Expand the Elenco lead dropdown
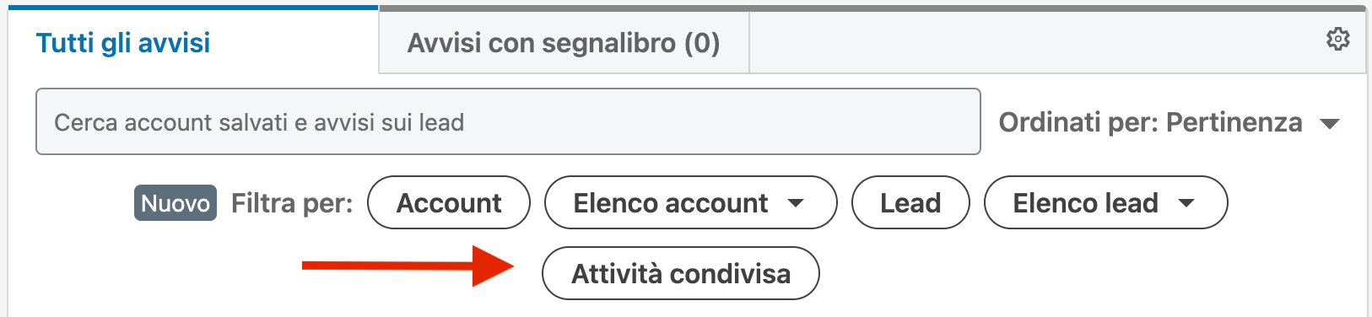 (1105, 202)
